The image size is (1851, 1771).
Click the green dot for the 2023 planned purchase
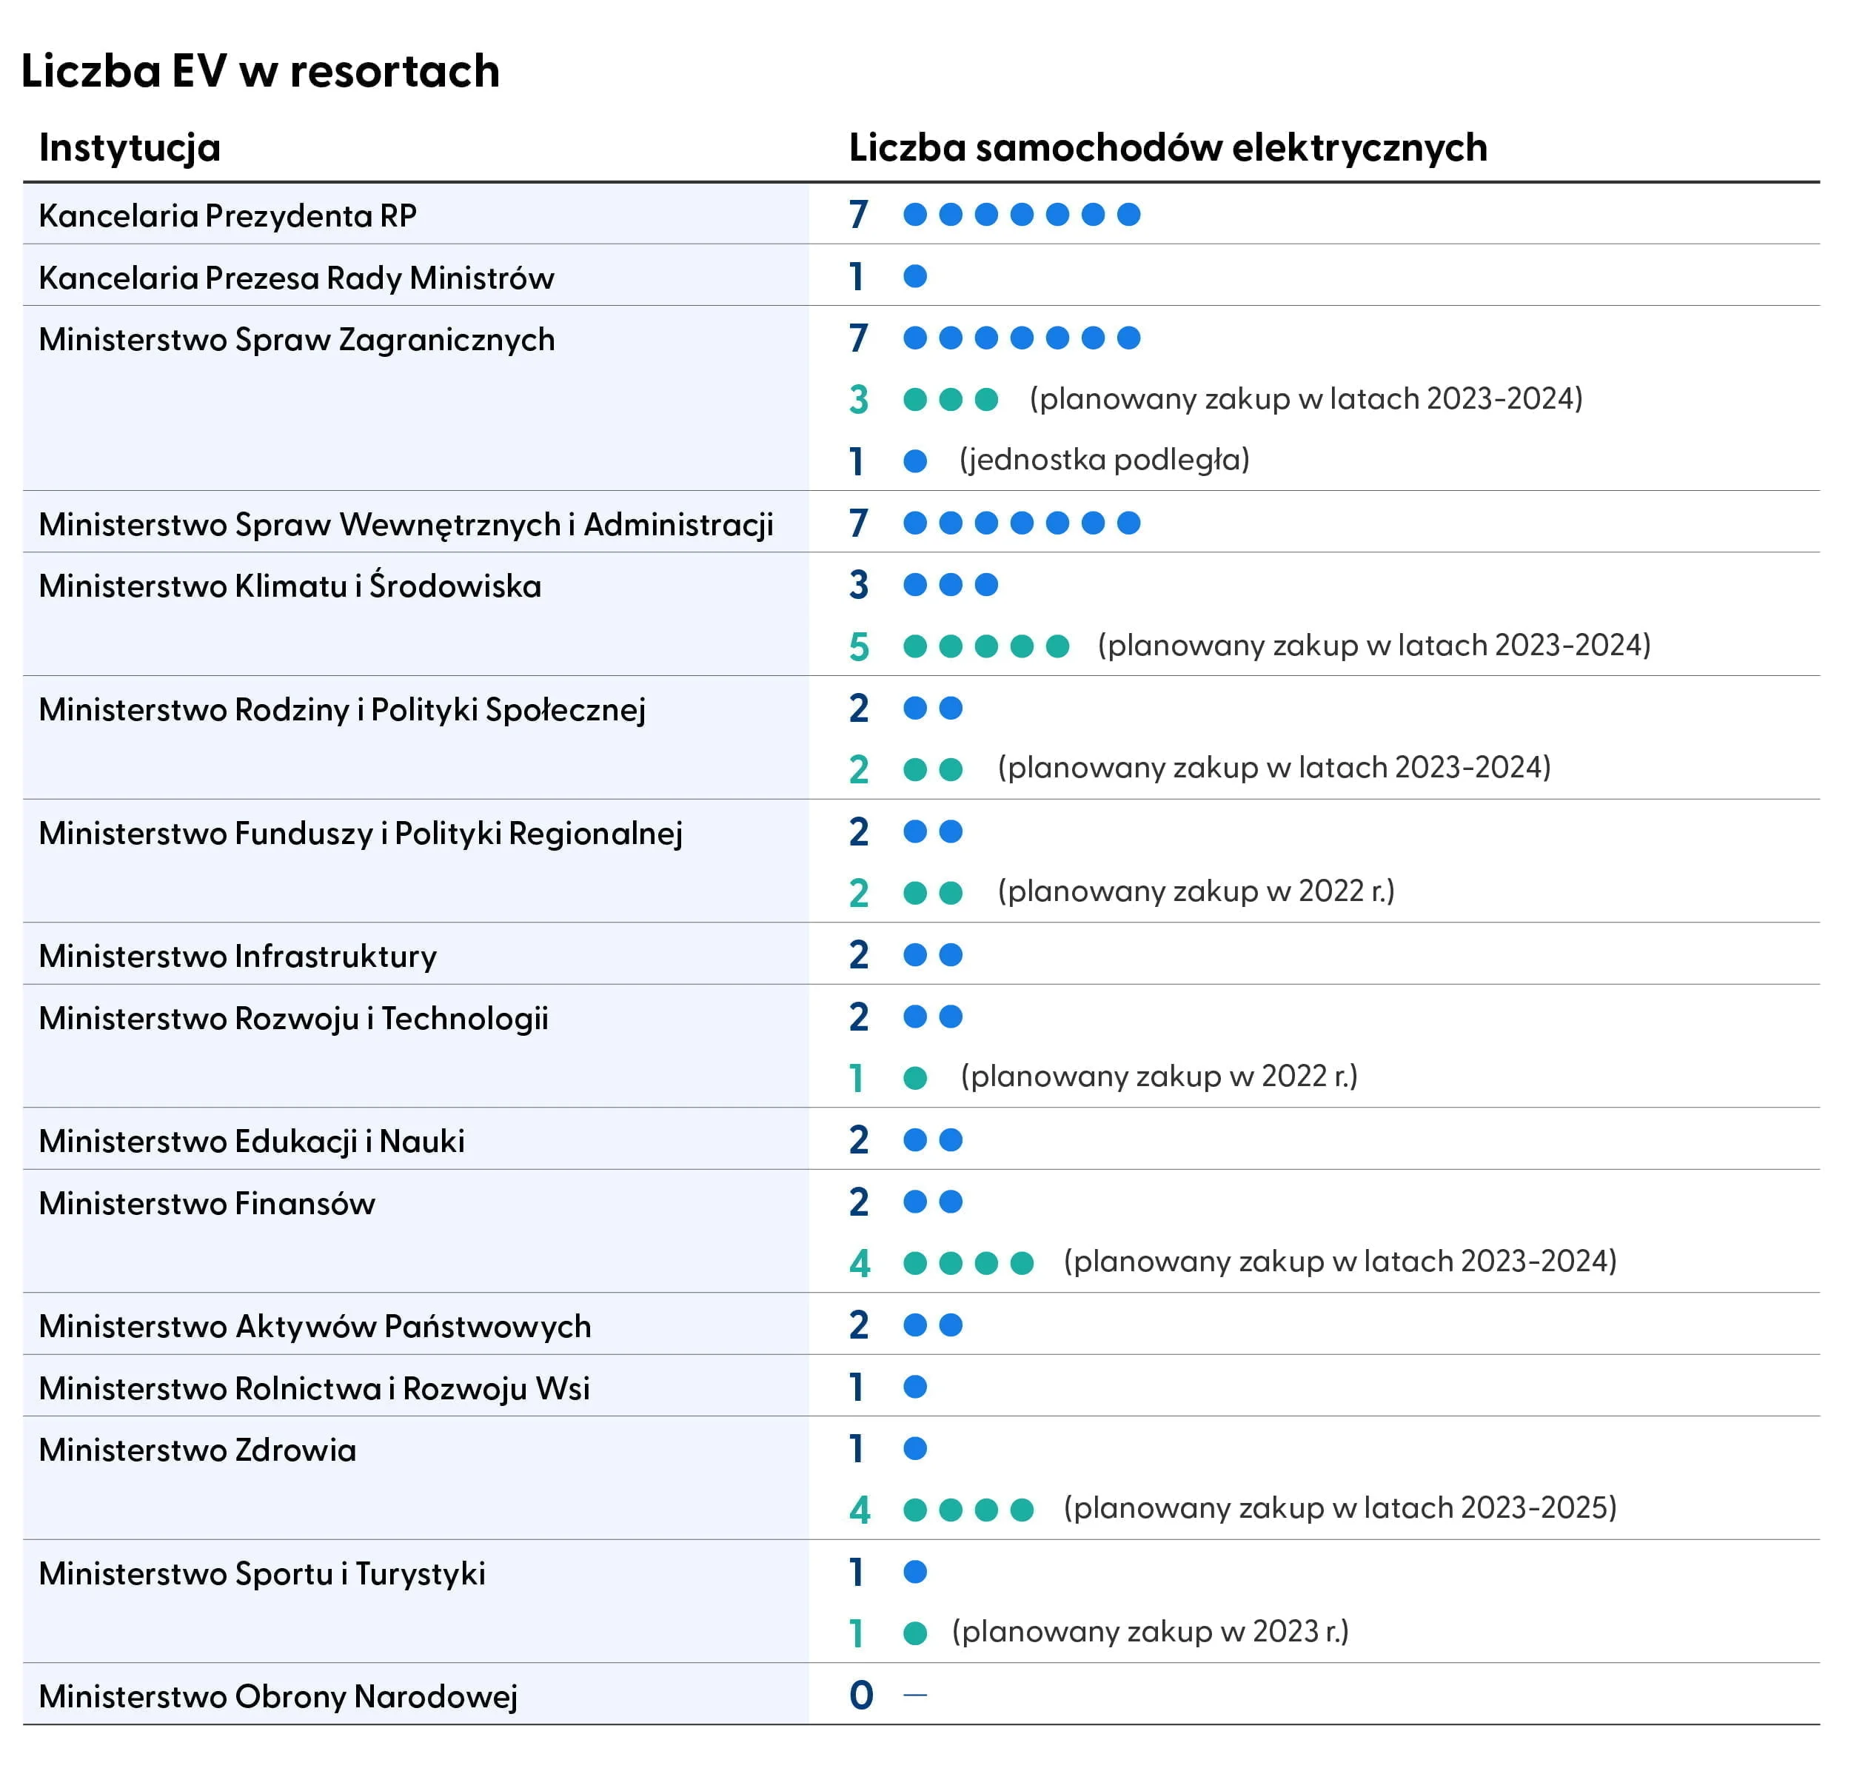point(914,1633)
